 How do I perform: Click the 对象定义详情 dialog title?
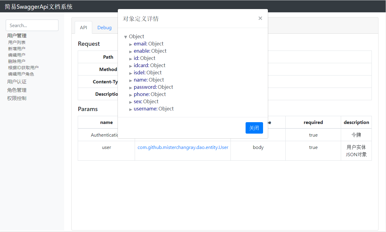click(141, 19)
